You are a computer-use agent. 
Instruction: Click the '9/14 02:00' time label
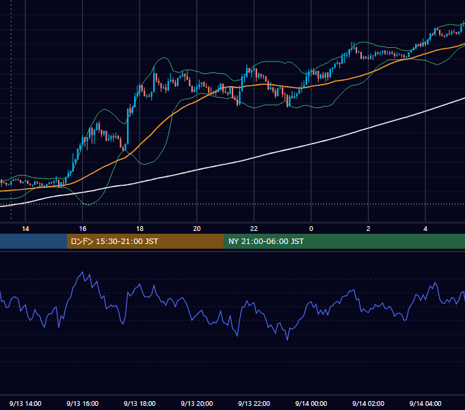pyautogui.click(x=368, y=403)
